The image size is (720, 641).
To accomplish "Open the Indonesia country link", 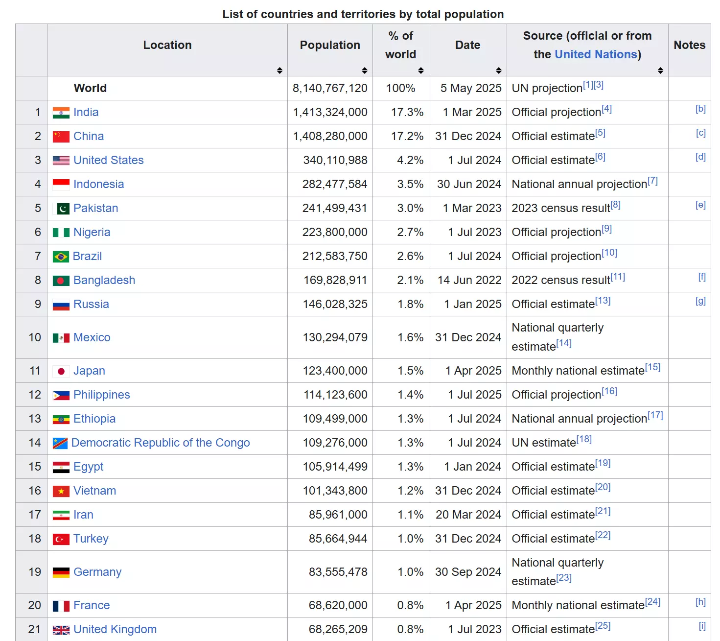I will 99,184.
